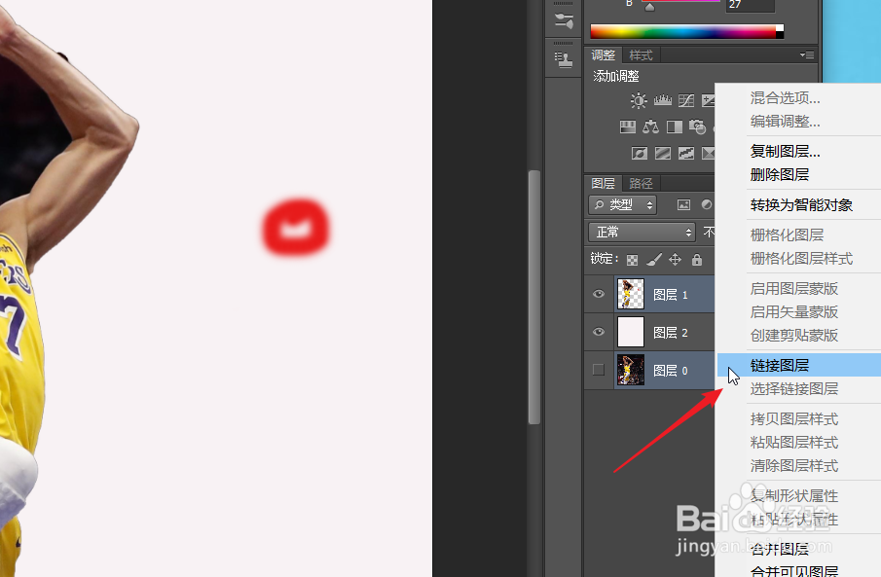Screen dimensions: 881x577
Task: Toggle lock transparent pixels
Action: point(632,260)
